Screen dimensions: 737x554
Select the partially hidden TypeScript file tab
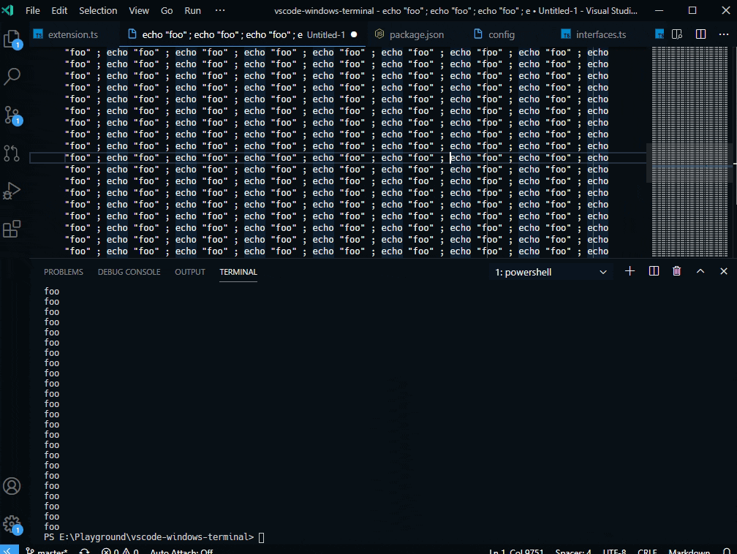tap(659, 34)
